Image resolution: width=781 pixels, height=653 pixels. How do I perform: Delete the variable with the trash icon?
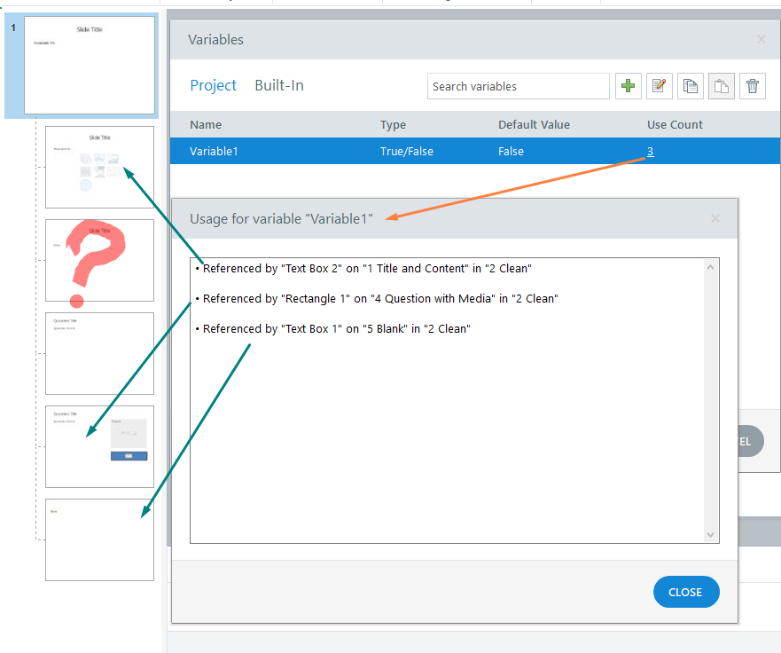pos(752,86)
